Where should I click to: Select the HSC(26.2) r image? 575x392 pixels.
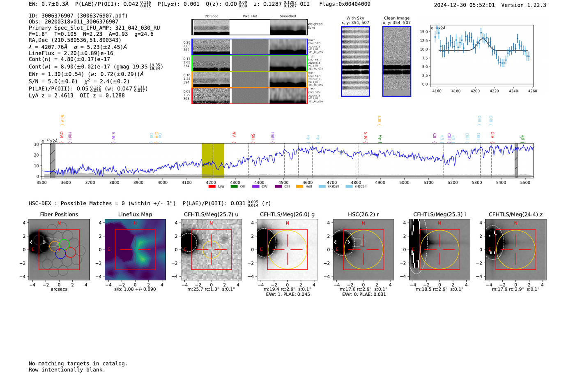coord(363,250)
